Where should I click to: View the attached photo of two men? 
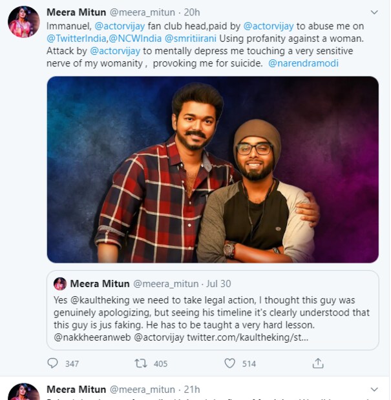pyautogui.click(x=213, y=169)
